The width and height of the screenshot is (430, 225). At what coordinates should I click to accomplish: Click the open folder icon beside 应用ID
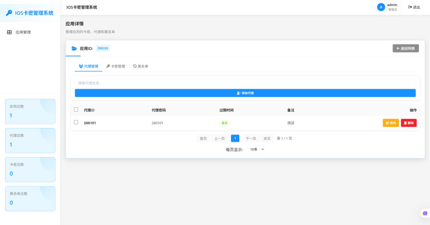pos(74,49)
